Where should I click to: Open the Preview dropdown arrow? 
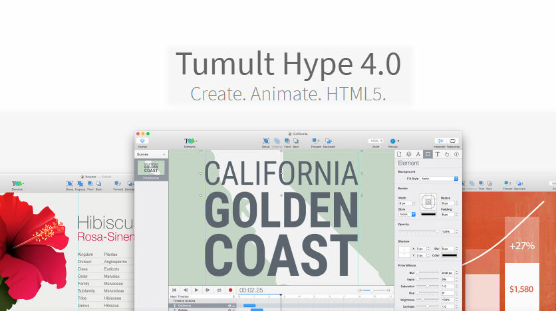tap(398, 141)
